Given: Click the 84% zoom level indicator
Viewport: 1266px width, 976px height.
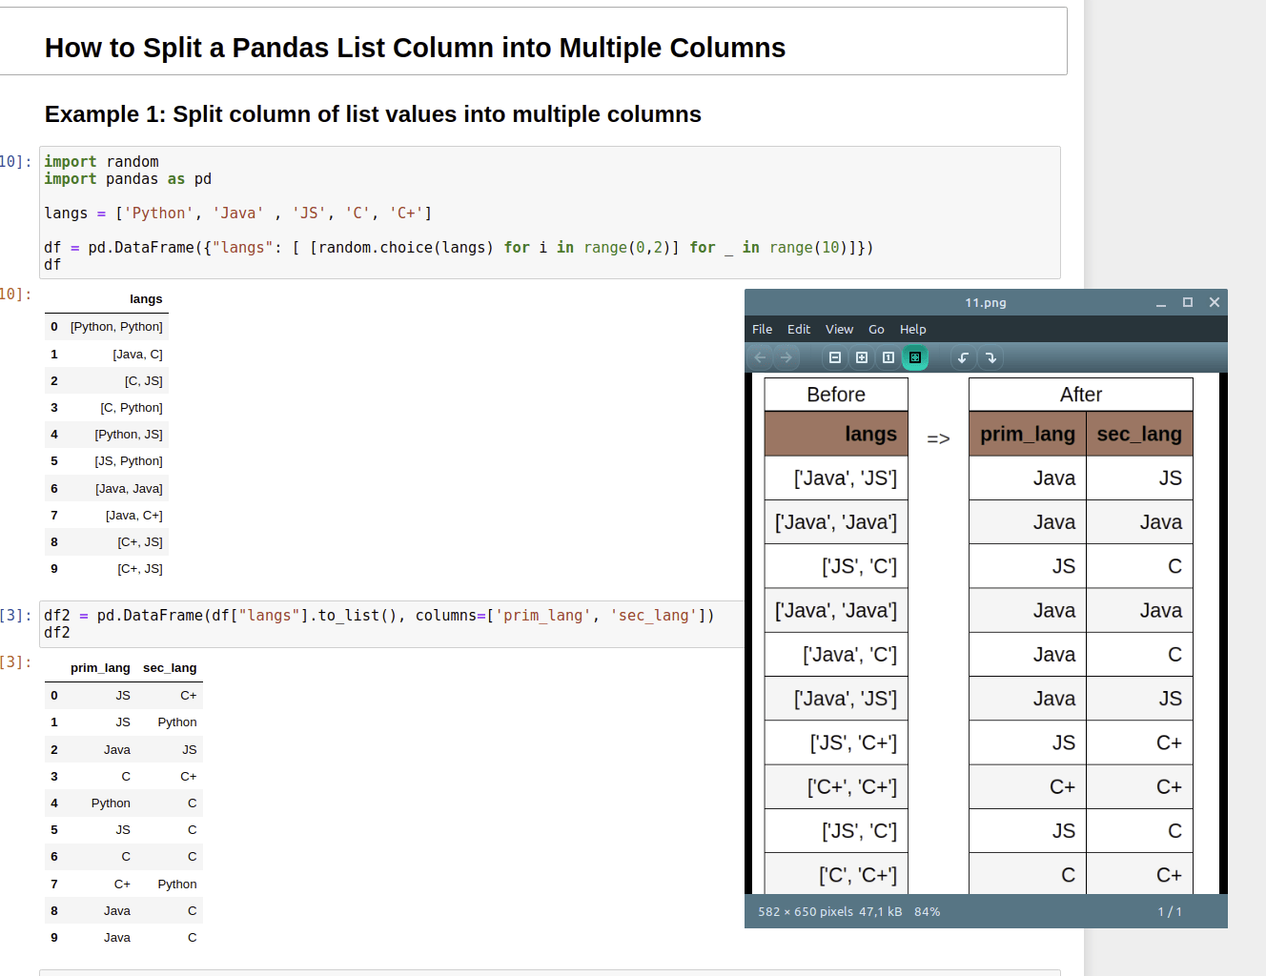Looking at the screenshot, I should tap(926, 911).
